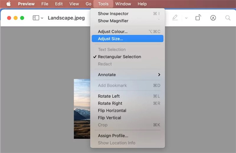The width and height of the screenshot is (236, 153).
Task: Open the Window menu
Action: 123,4
